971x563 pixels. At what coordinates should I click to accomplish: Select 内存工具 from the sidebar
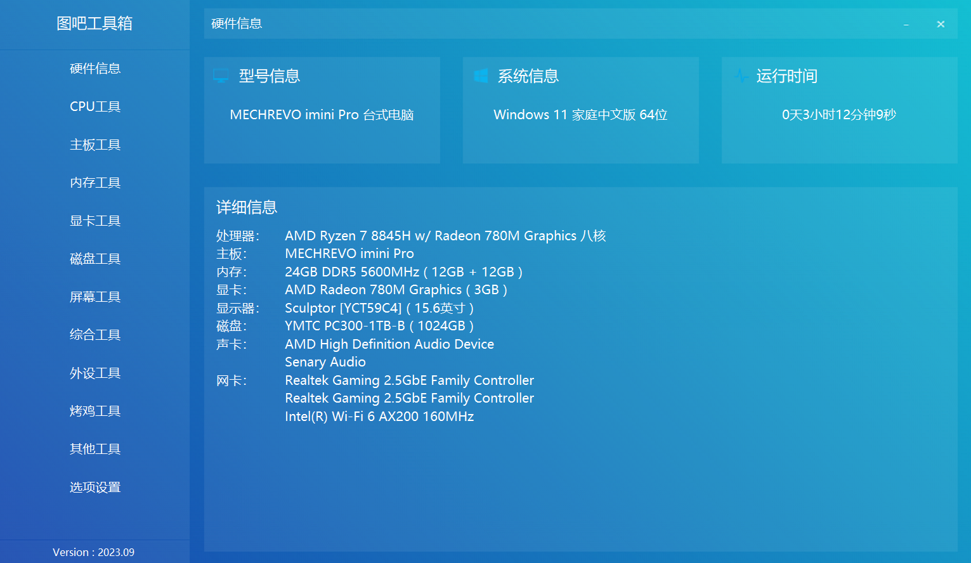click(x=95, y=183)
